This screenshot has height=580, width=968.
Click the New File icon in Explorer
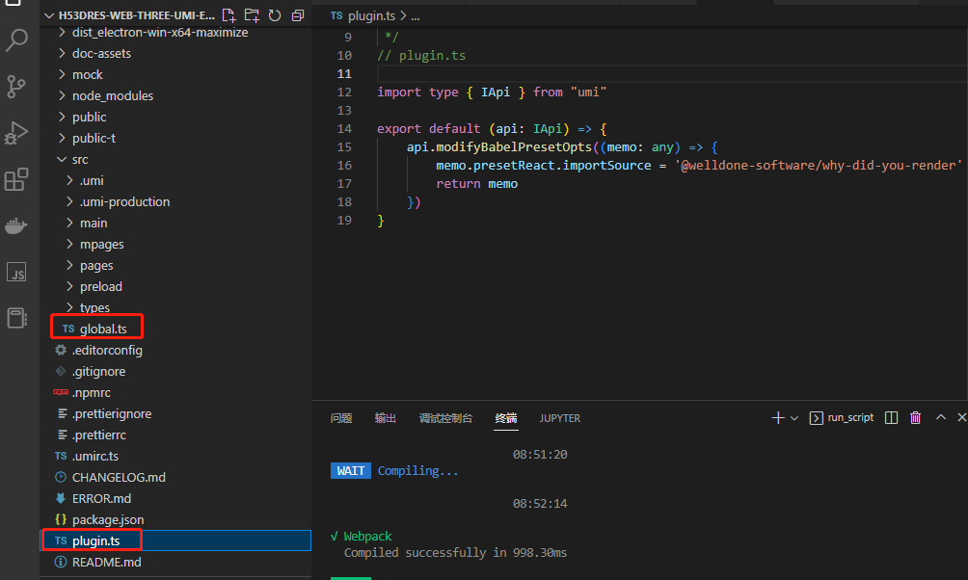229,14
